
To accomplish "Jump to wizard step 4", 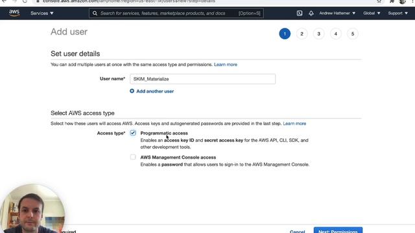I will coord(336,34).
